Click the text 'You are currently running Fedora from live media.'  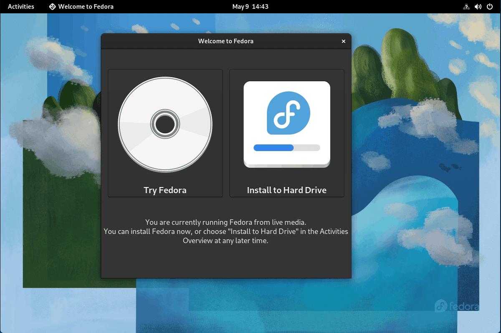click(226, 222)
